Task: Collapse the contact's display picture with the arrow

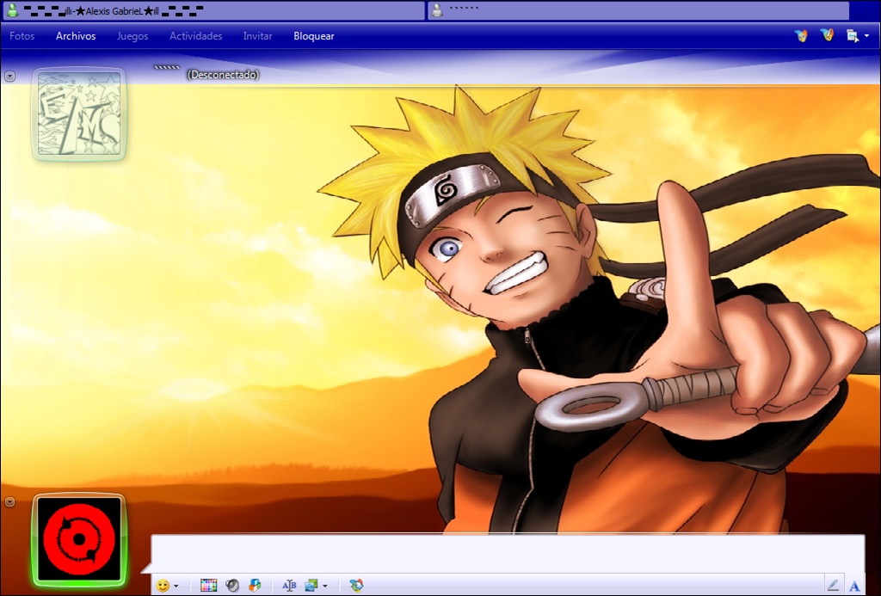Action: coord(9,76)
